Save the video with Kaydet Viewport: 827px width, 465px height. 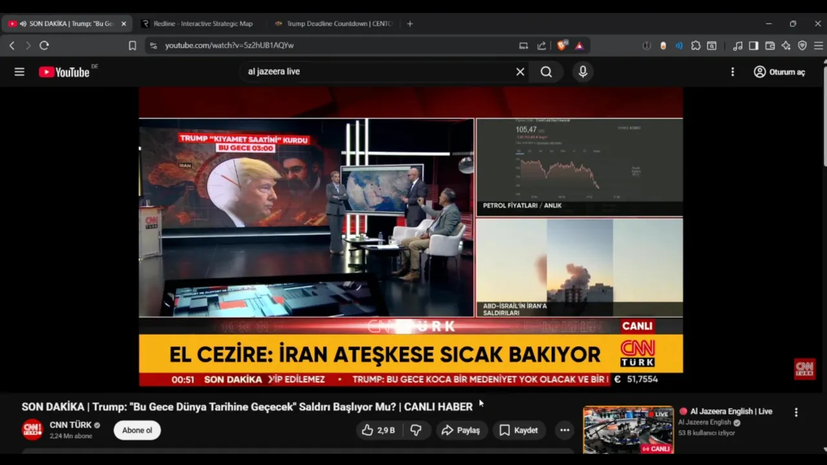519,430
